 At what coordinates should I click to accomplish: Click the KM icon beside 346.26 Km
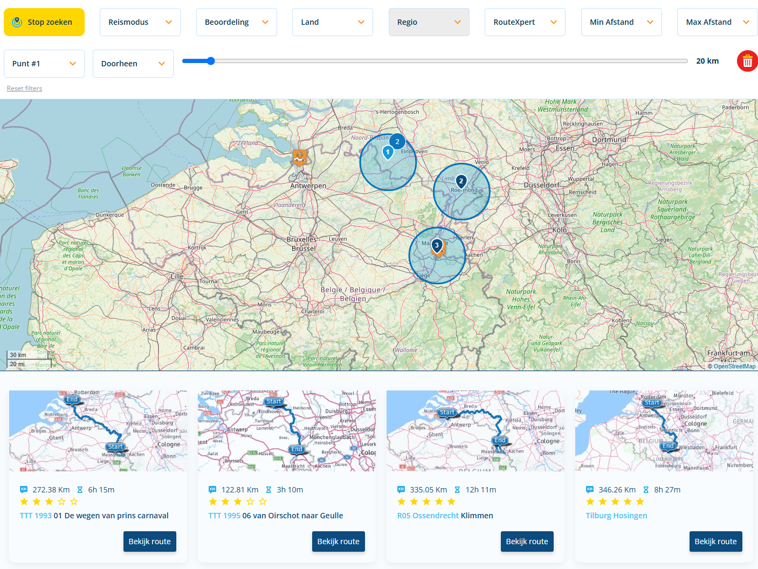[590, 490]
